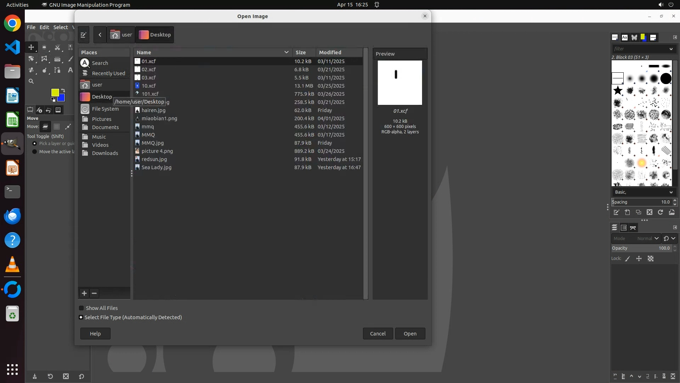Screen dimensions: 680x383
Task: Click the type-a-file-name pencil icon
Action: (84, 35)
